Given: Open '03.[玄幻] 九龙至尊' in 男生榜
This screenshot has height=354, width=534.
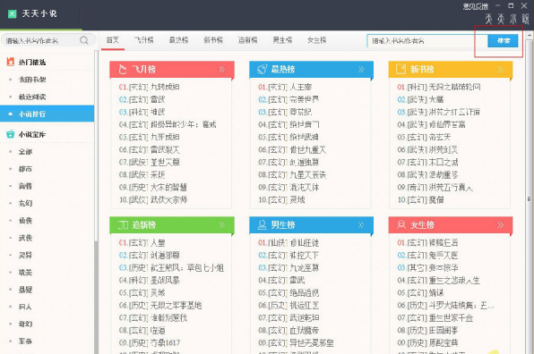Looking at the screenshot, I should tap(289, 267).
